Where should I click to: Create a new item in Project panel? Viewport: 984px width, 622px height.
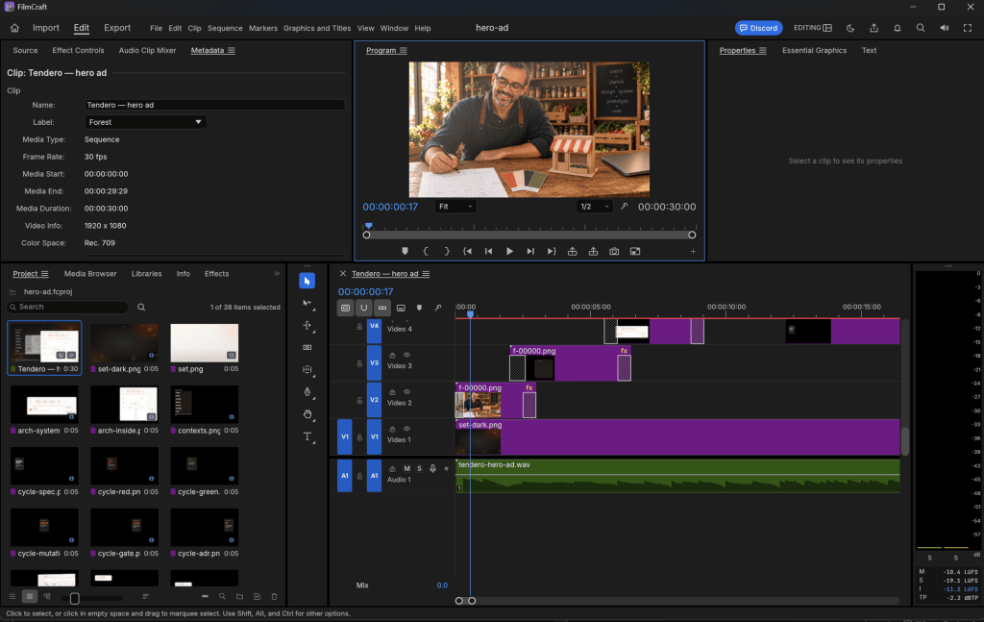point(257,596)
